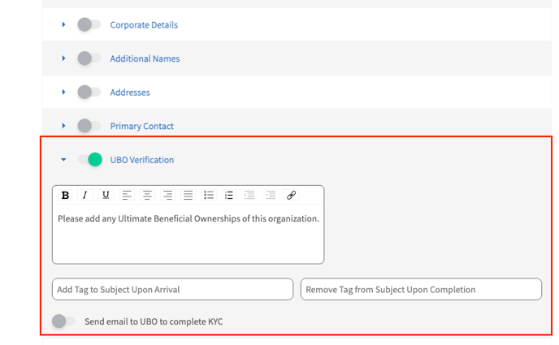The height and width of the screenshot is (345, 559).
Task: Turn off the UBO Verification toggle
Action: point(90,159)
